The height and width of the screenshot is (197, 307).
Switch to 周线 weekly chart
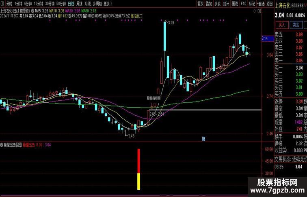79,4
